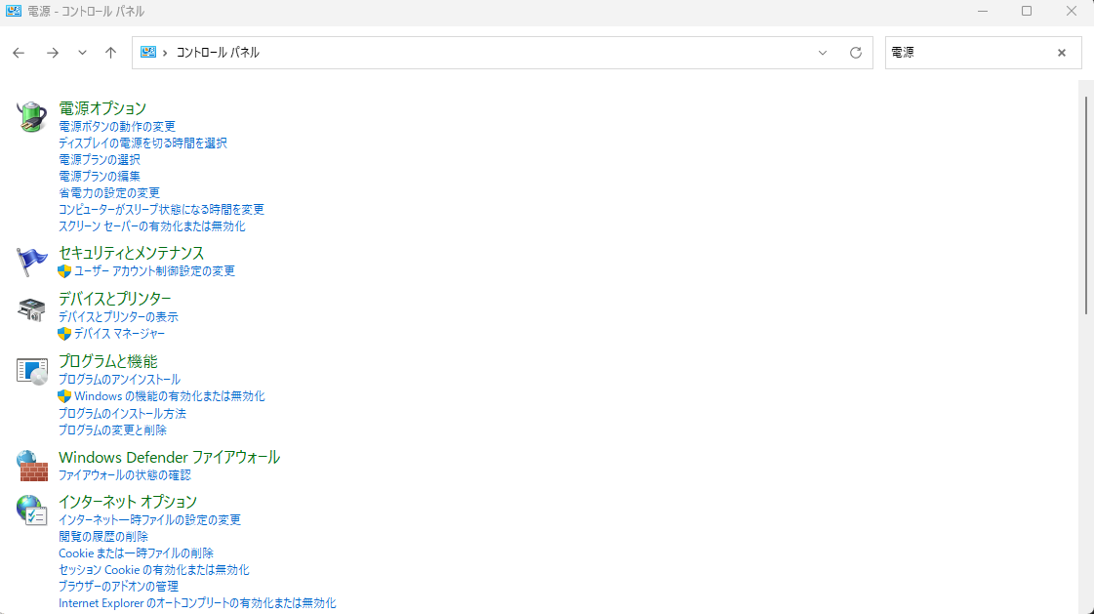This screenshot has width=1094, height=614.
Task: Open デバイス マネージャー
Action: point(119,334)
